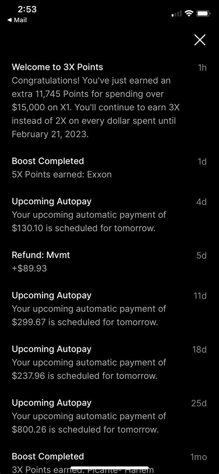
Task: Tap the Wi-Fi status icon
Action: point(189,13)
